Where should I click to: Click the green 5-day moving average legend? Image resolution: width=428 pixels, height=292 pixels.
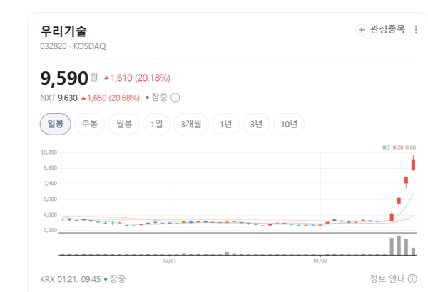[x=387, y=147]
